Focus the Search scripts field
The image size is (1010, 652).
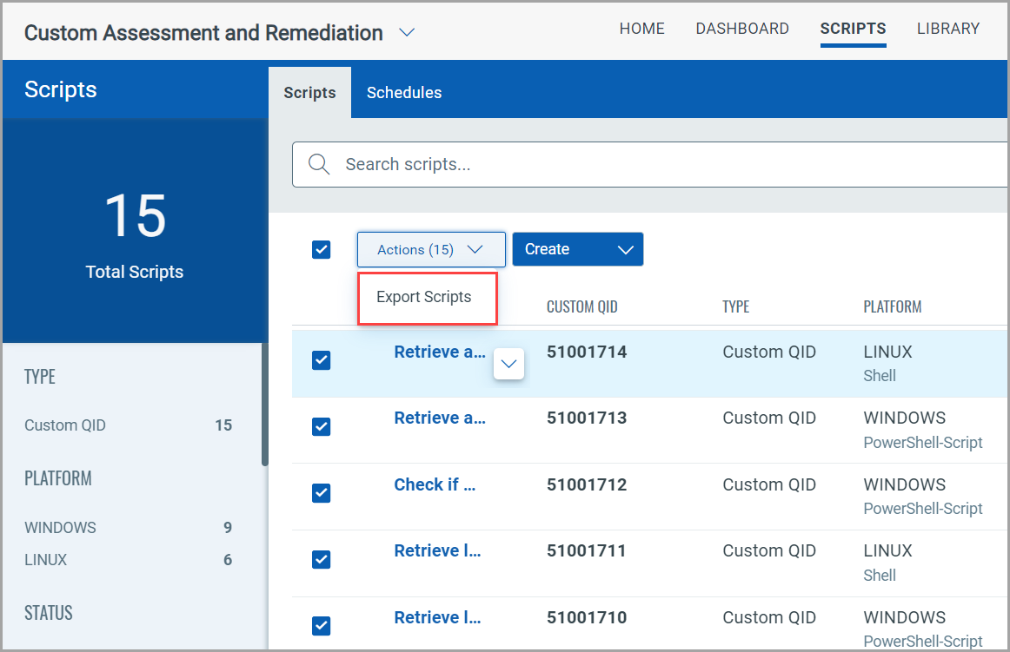(x=650, y=164)
